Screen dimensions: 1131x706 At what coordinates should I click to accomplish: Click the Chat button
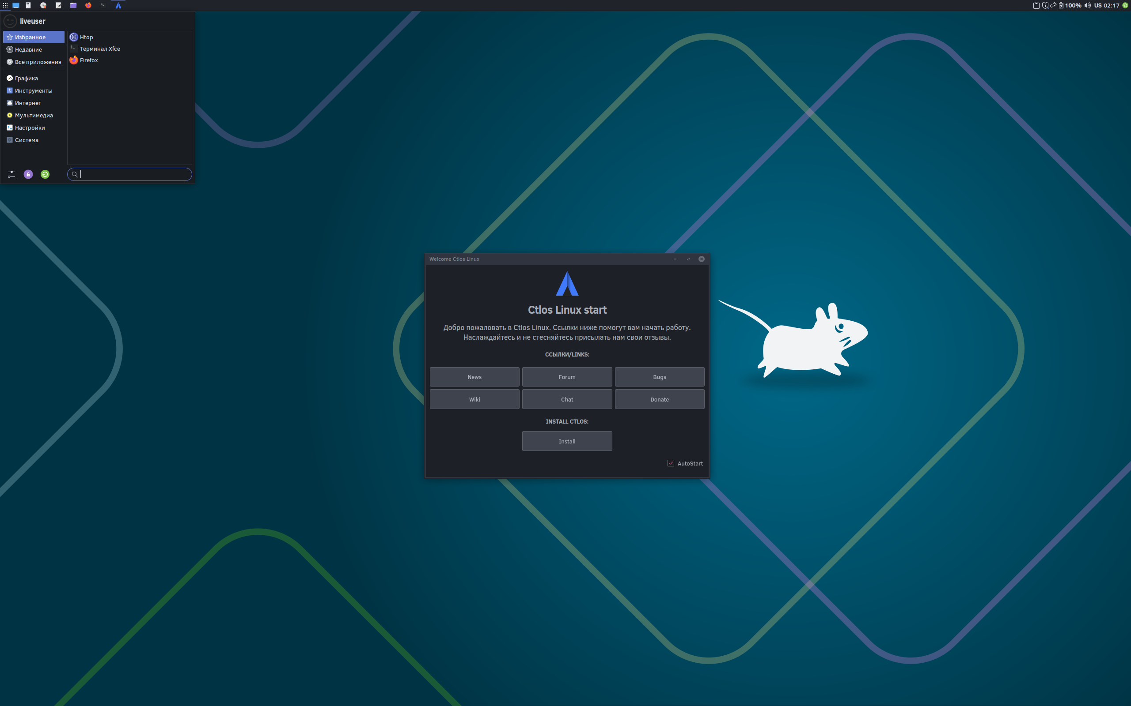(567, 399)
